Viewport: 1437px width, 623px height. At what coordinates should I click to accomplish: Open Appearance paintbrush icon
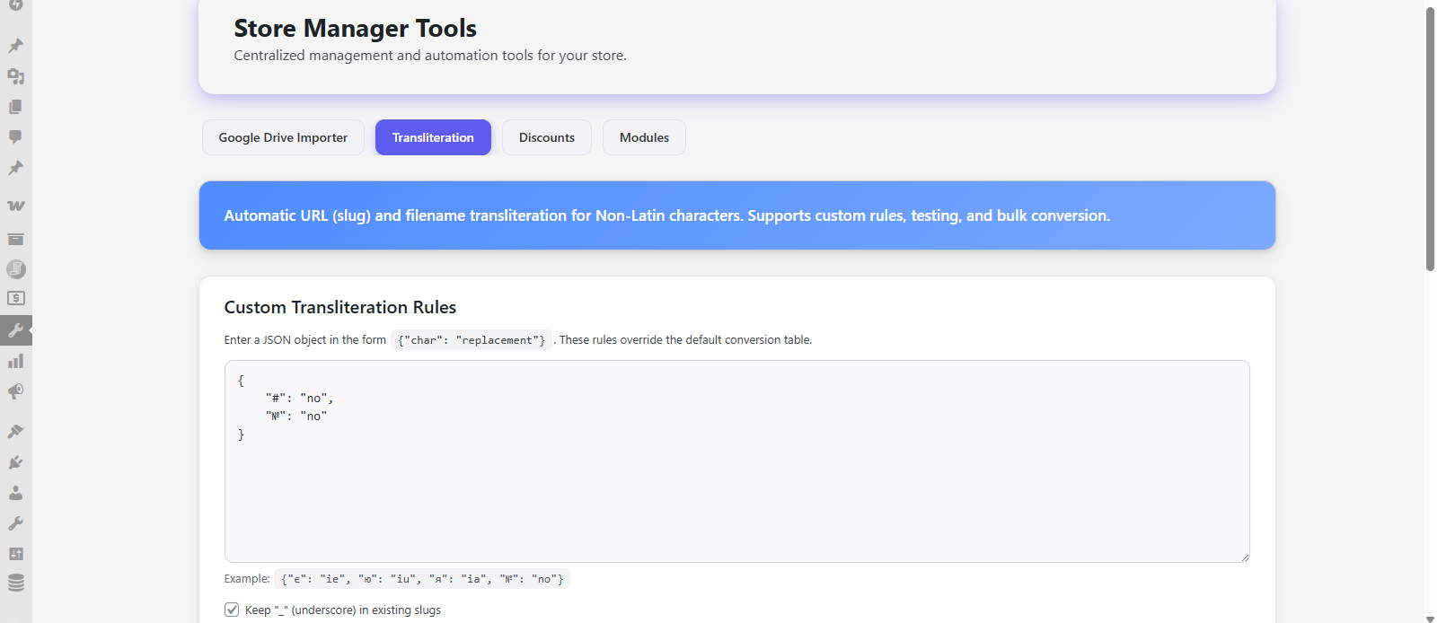(x=15, y=432)
